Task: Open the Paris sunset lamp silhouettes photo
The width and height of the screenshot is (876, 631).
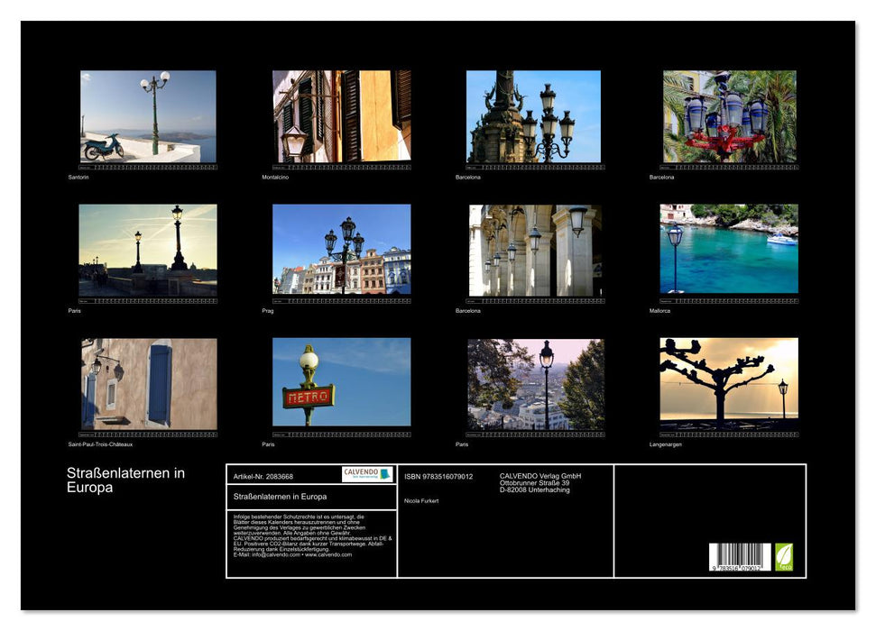Action: [148, 249]
